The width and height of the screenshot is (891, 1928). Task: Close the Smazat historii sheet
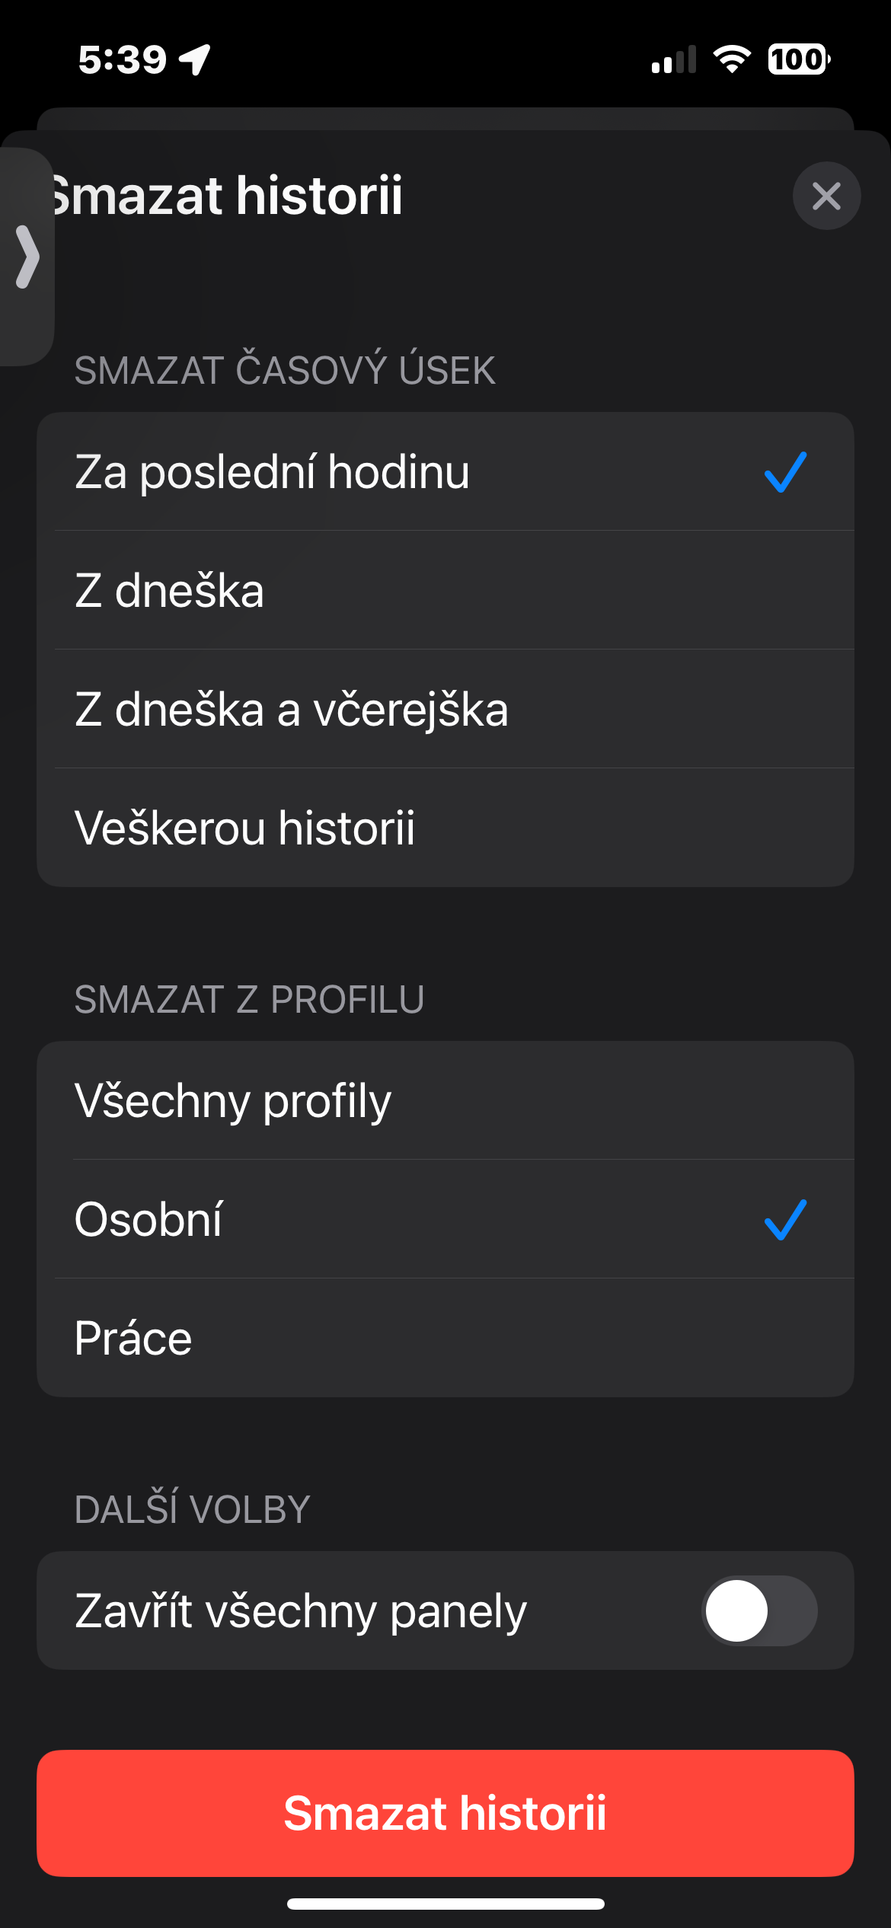pyautogui.click(x=826, y=196)
